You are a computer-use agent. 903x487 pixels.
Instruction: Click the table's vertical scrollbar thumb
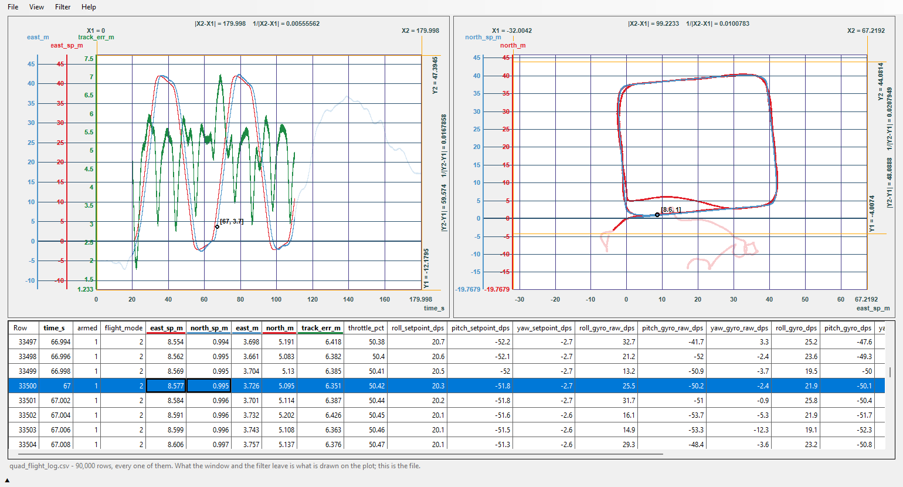tap(890, 372)
